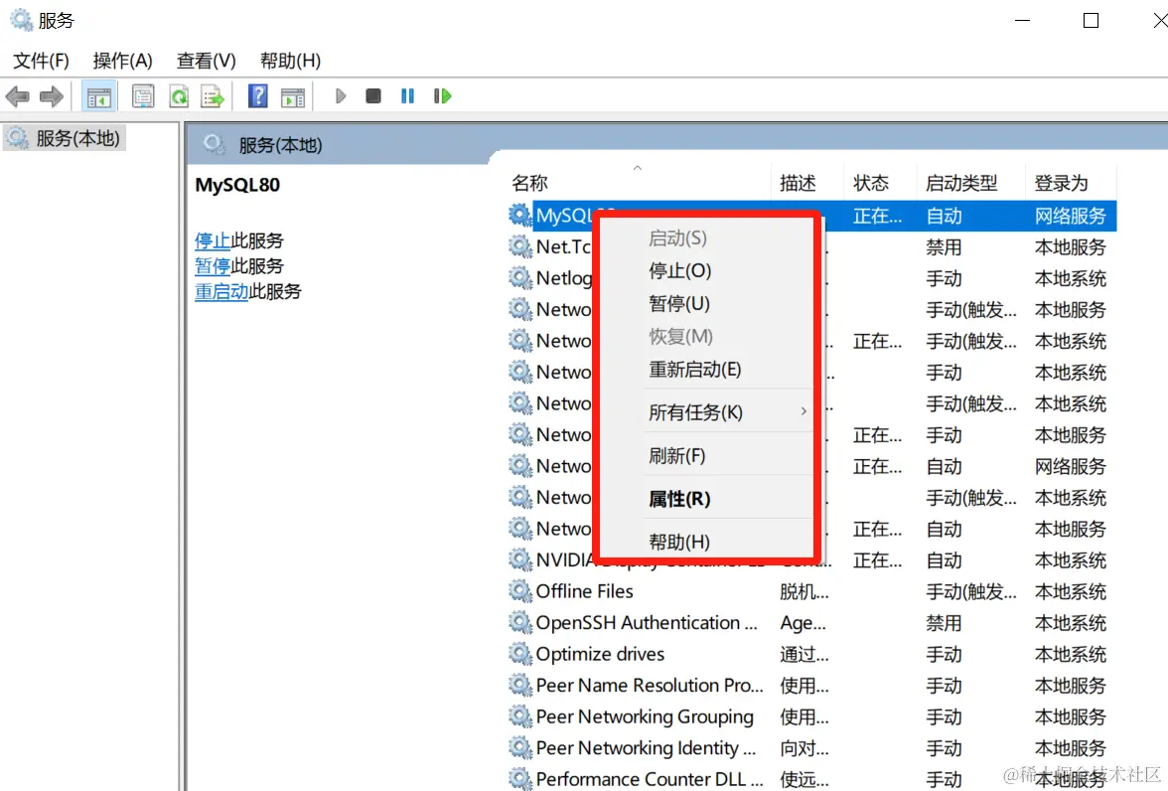Image resolution: width=1168 pixels, height=791 pixels.
Task: Click the Refresh toolbar icon
Action: pyautogui.click(x=179, y=96)
